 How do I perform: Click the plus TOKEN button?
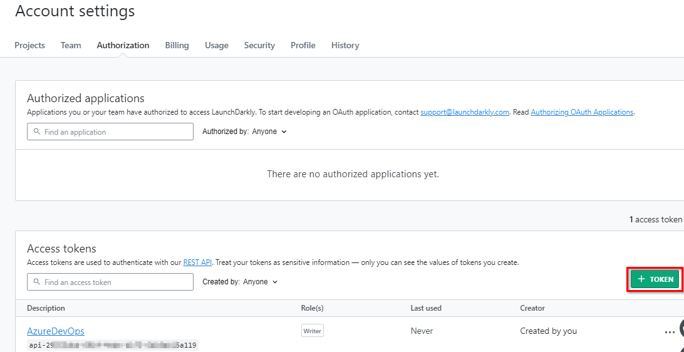pos(655,279)
